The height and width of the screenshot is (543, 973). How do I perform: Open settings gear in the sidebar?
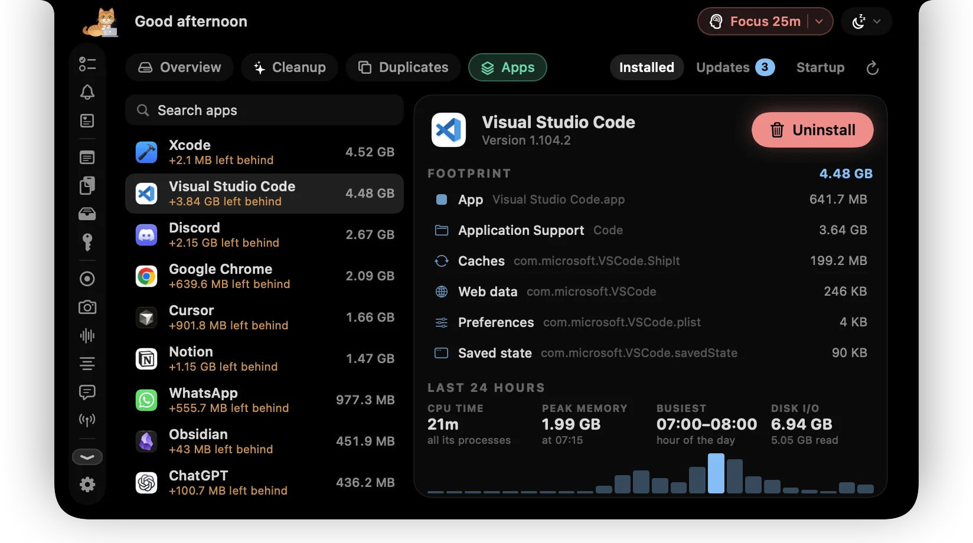(87, 485)
